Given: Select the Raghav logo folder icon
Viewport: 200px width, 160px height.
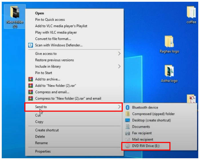Looking at the screenshot, I should click(169, 42).
